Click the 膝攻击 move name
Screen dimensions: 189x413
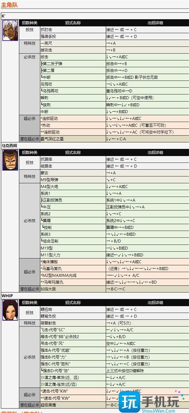click(46, 50)
